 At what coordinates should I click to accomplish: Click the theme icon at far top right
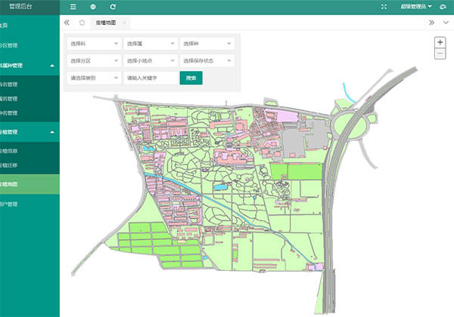(x=441, y=7)
